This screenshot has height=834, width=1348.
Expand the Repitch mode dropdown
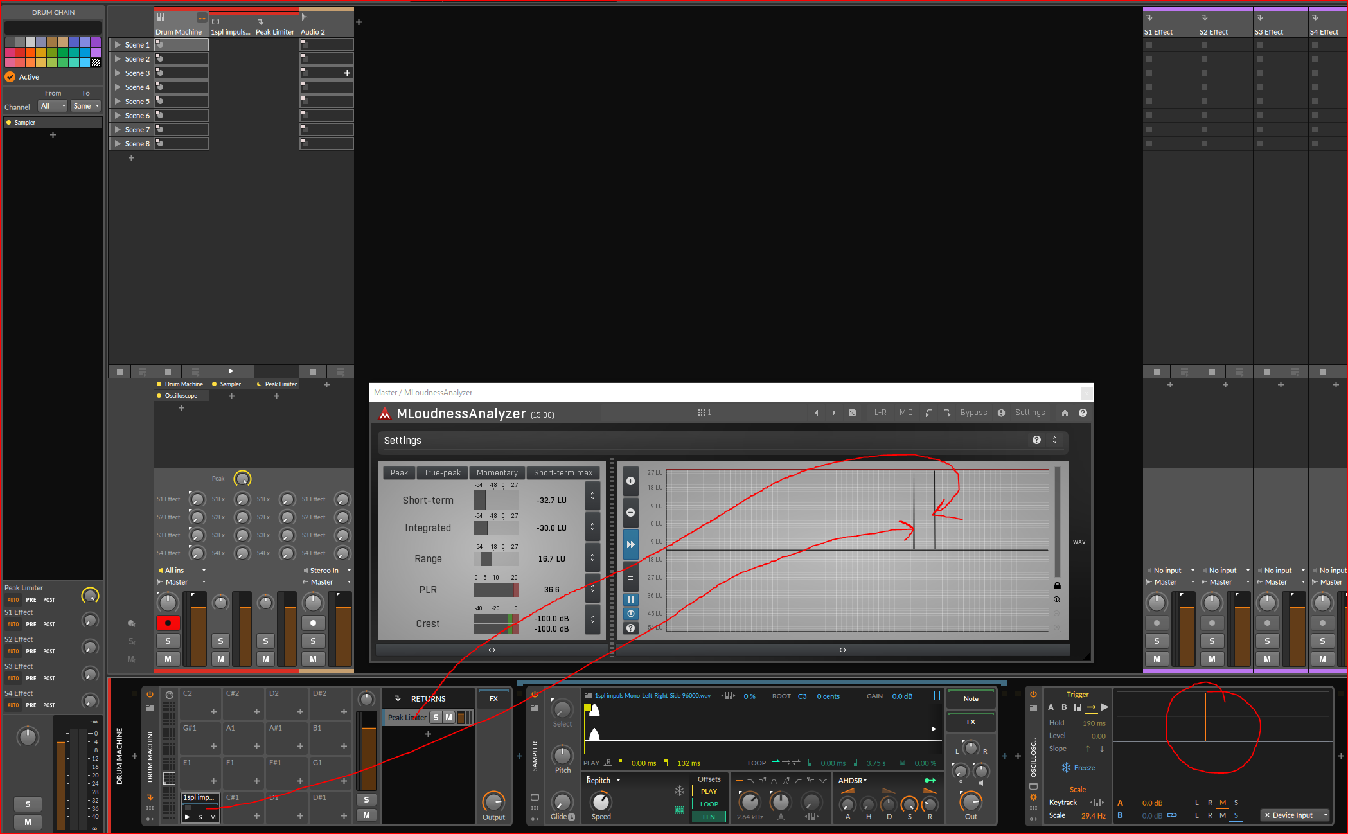point(603,781)
